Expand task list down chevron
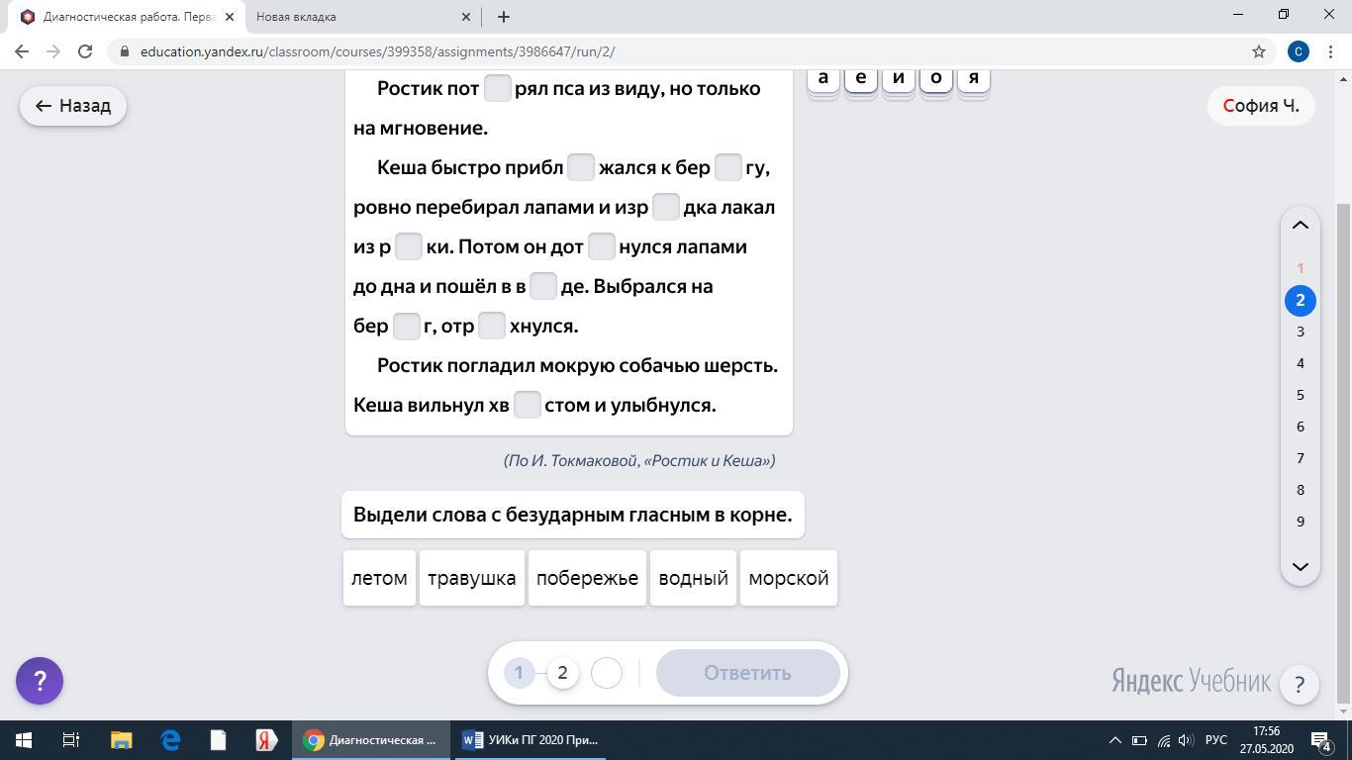The image size is (1352, 760). 1301,567
